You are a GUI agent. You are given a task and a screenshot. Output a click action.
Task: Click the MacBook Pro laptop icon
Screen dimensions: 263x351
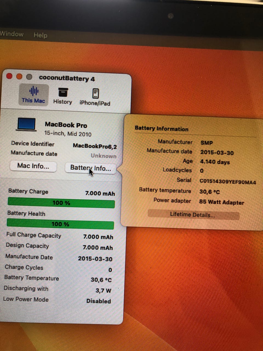click(26, 124)
